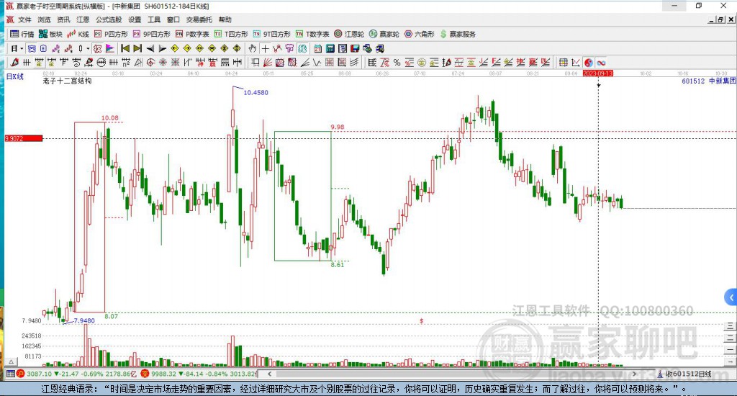Viewport: 737px width, 396px height.
Task: Open the calendar icon in toolbar
Action: [317, 48]
